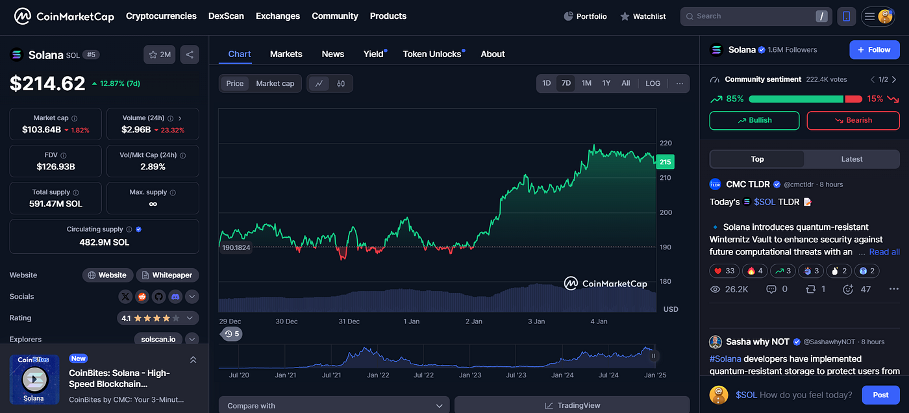Open Solana X social link
The image size is (909, 413).
point(126,297)
